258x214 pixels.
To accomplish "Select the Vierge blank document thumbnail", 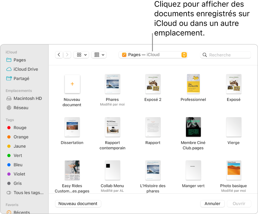I will pyautogui.click(x=234, y=127).
